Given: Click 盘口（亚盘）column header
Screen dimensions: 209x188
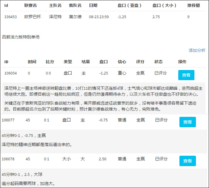Looking at the screenshot, I should [x=129, y=5].
